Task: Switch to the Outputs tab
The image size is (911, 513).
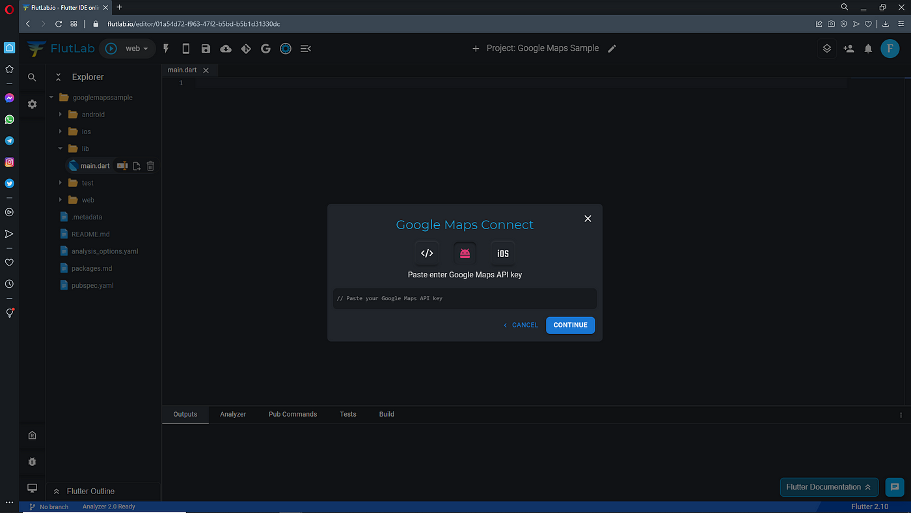Action: [185, 414]
